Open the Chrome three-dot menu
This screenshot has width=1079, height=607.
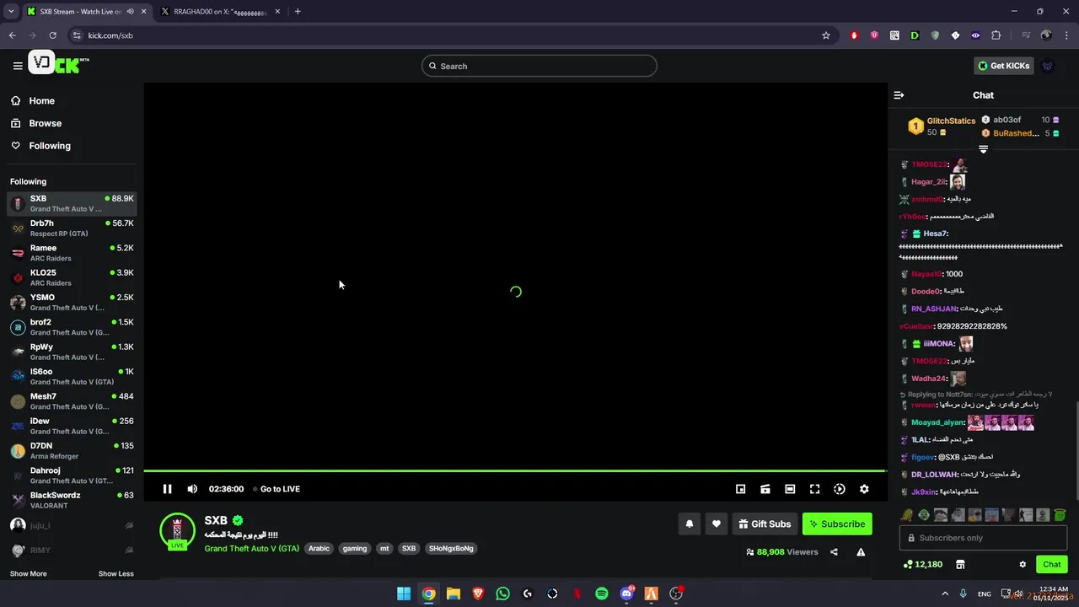(1066, 35)
